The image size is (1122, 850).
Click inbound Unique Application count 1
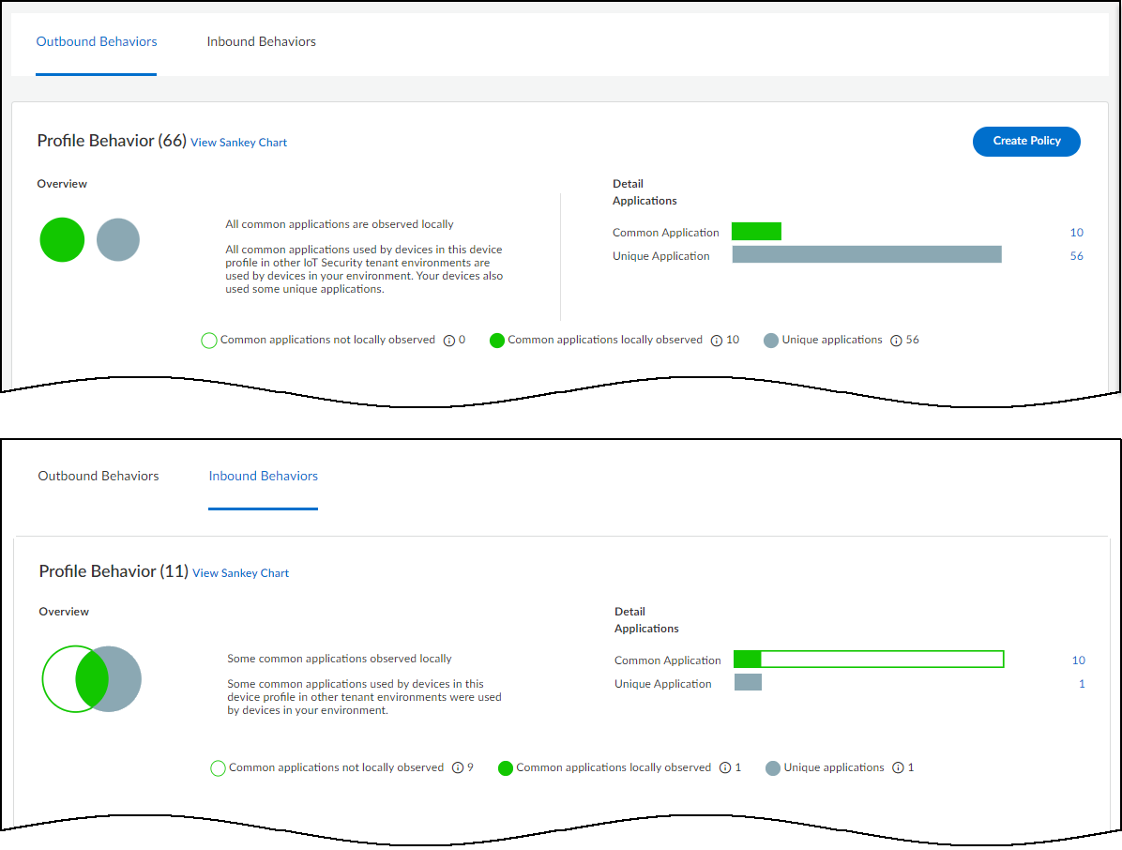point(1082,684)
